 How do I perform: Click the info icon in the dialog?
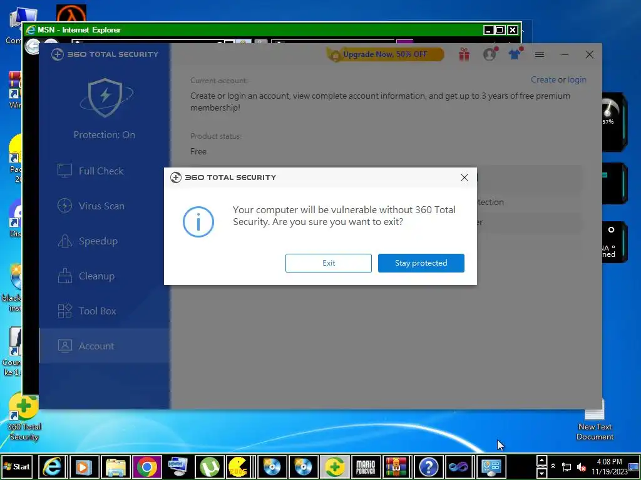coord(198,222)
